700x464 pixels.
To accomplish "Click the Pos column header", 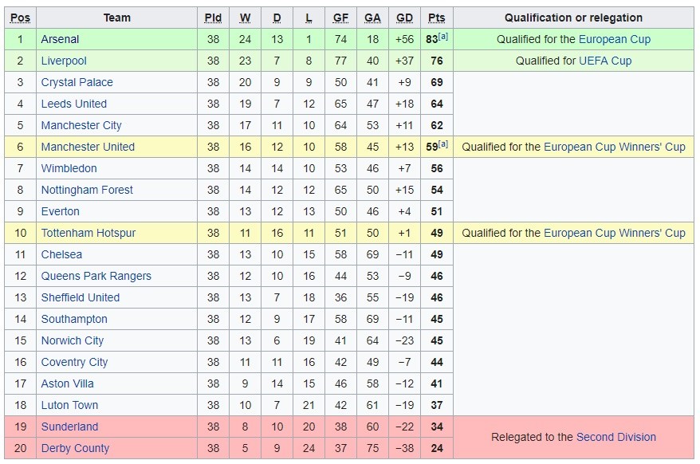I will point(20,18).
